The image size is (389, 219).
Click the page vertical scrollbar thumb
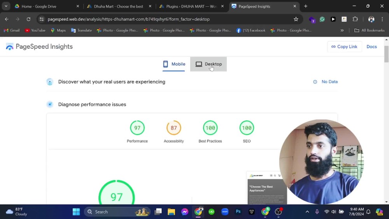coord(386,54)
